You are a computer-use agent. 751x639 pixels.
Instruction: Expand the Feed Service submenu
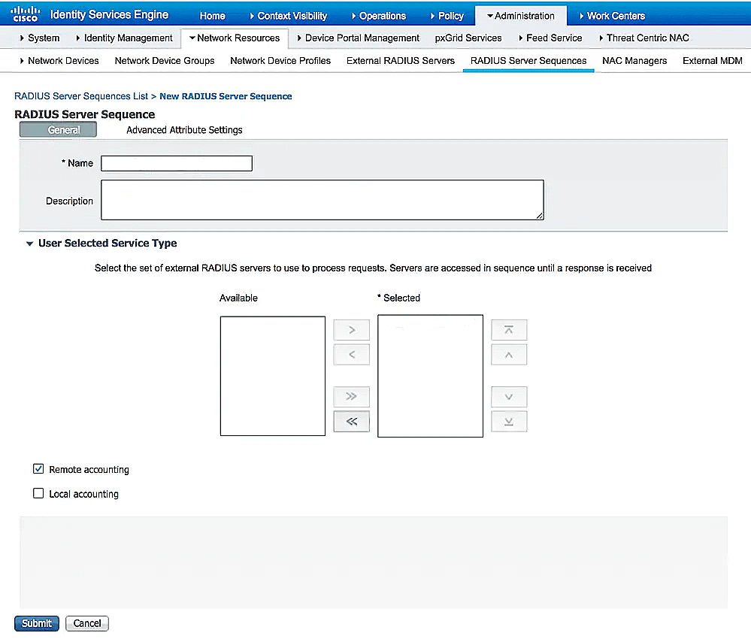click(x=550, y=38)
